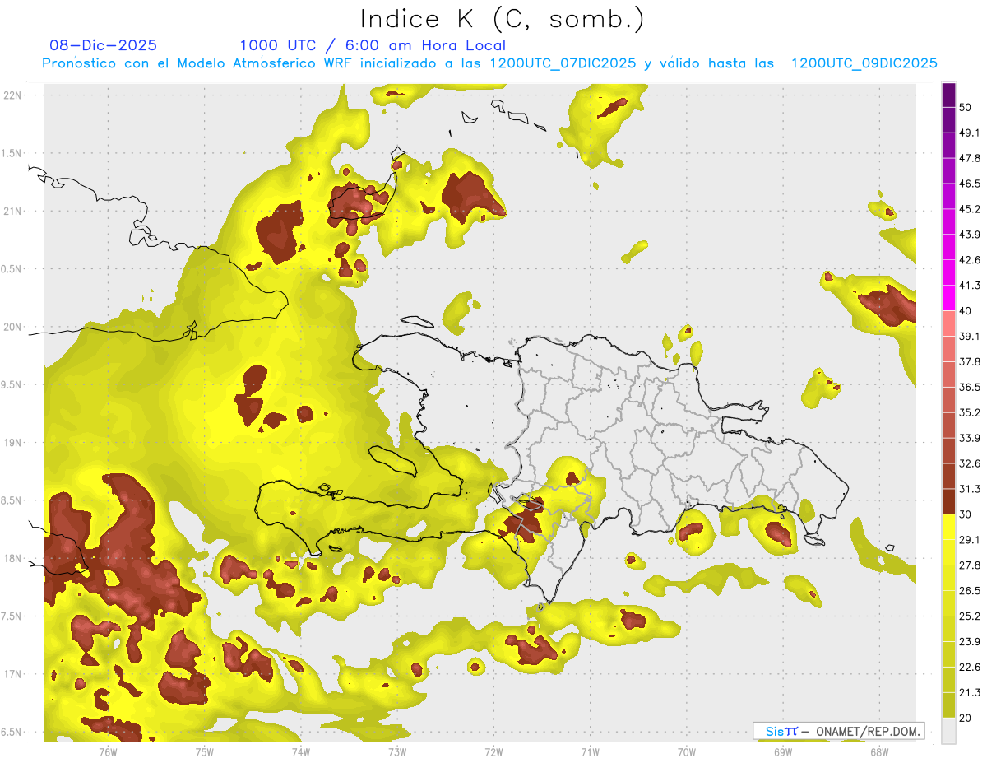Screen dimensions: 987x763
Task: Select the date text "08-Dic-2025"
Action: [x=103, y=45]
